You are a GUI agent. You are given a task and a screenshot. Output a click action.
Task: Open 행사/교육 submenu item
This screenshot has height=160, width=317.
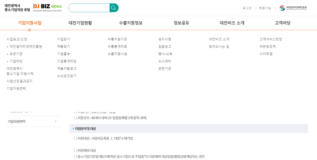point(165,54)
